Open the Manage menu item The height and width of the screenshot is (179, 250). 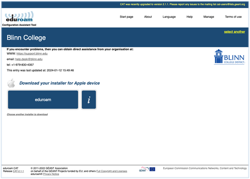(209, 17)
